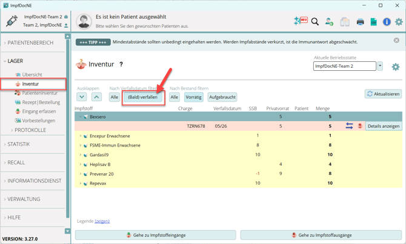Click the Legende zeigen link
Image resolution: width=406 pixels, height=244 pixels.
[102, 221]
